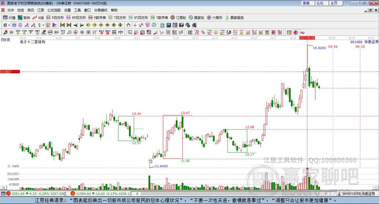This screenshot has height=204, width=379.
Task: Expand the volume panel with the up triangle
Action: (3, 187)
